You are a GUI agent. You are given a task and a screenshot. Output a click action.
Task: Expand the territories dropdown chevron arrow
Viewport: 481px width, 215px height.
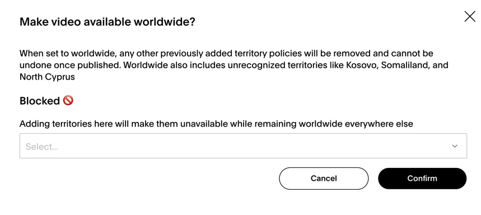click(x=455, y=146)
